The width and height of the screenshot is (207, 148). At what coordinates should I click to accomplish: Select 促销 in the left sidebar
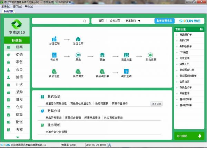[x=17, y=55]
